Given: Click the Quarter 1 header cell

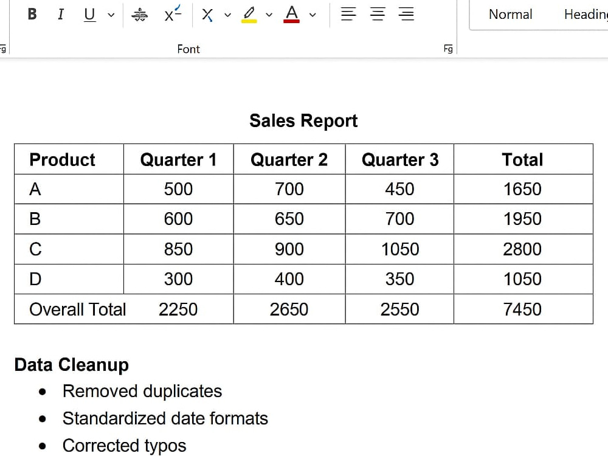Looking at the screenshot, I should [x=178, y=159].
